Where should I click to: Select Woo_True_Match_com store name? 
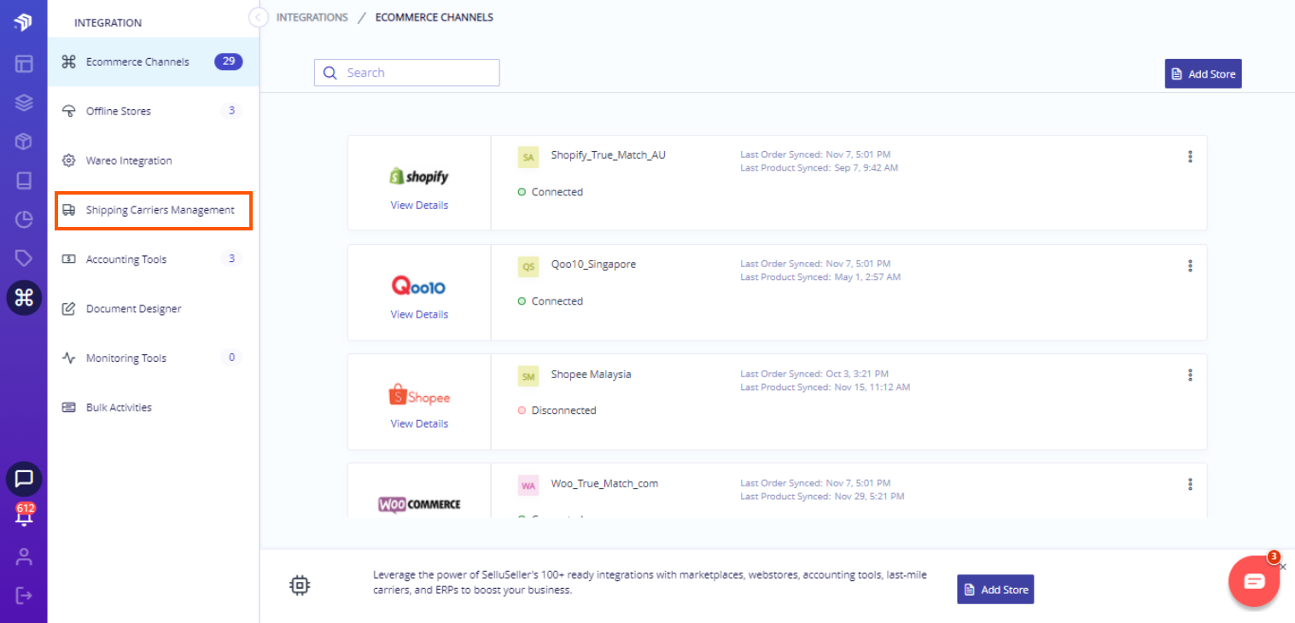click(604, 483)
